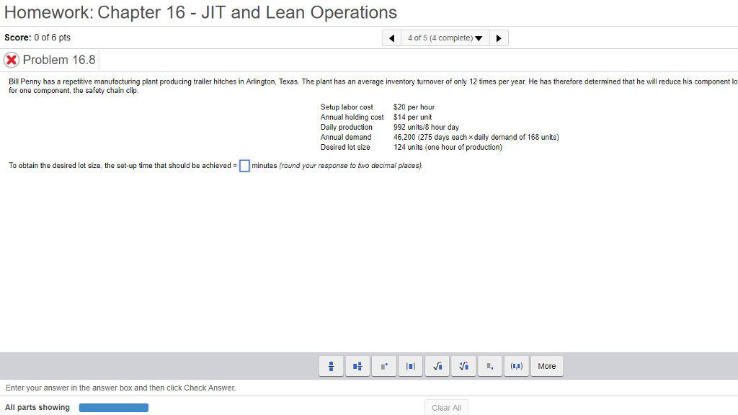Screen dimensions: 738x415
Task: Insert an nth root radical
Action: click(x=463, y=366)
